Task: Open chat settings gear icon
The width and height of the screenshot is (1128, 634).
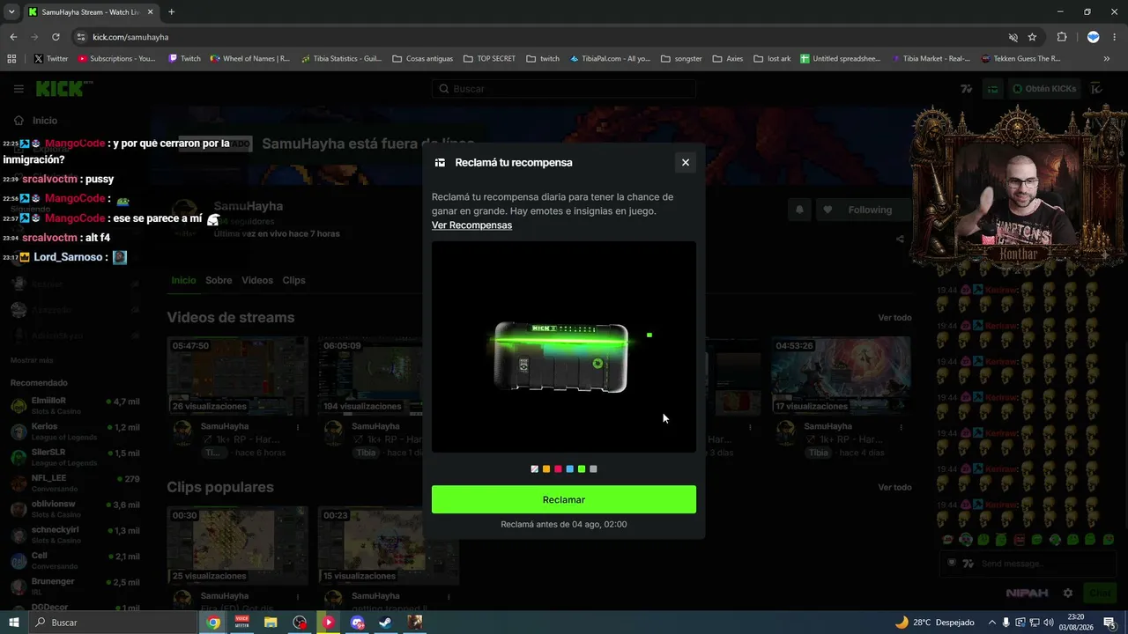Action: [x=1067, y=593]
